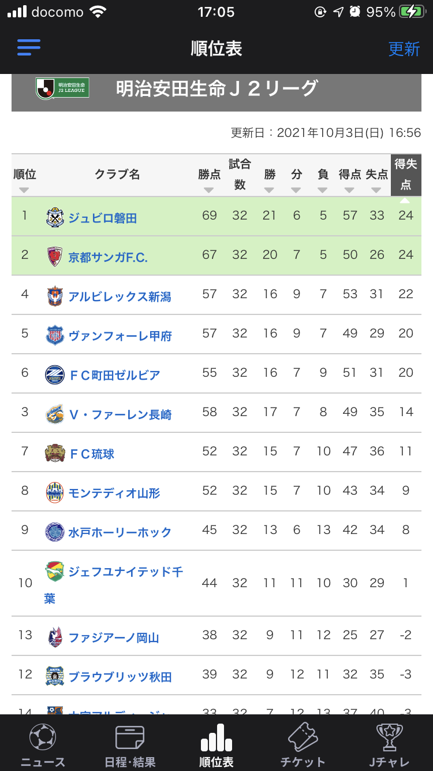Screen dimensions: 433x771
Task: Sort by 失点 column header
Action: pos(376,175)
